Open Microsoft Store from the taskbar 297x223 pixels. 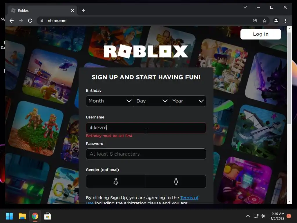pyautogui.click(x=48, y=216)
